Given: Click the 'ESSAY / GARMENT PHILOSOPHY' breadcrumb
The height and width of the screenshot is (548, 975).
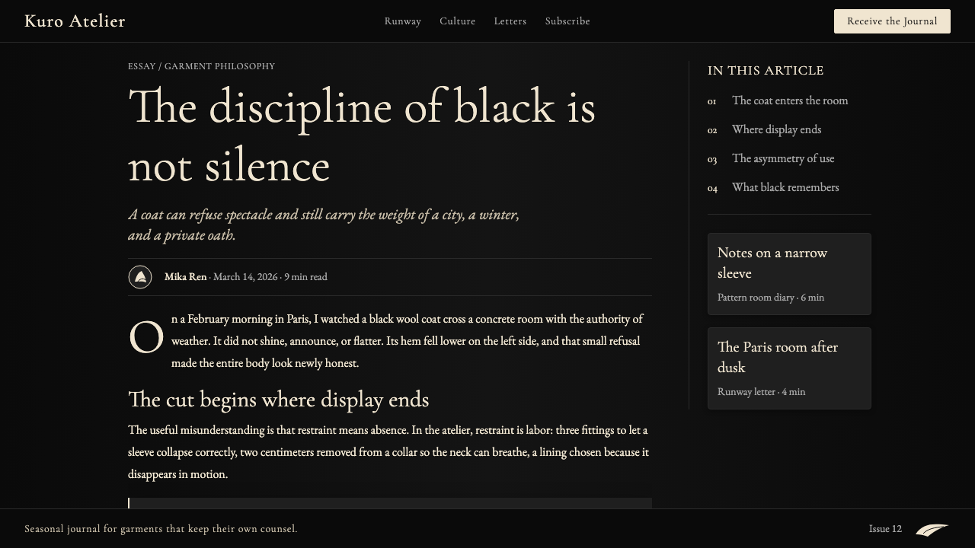Looking at the screenshot, I should click(x=201, y=66).
